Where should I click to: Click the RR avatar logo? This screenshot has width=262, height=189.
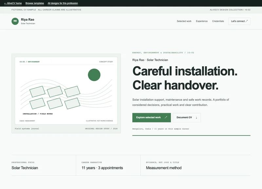click(15, 21)
